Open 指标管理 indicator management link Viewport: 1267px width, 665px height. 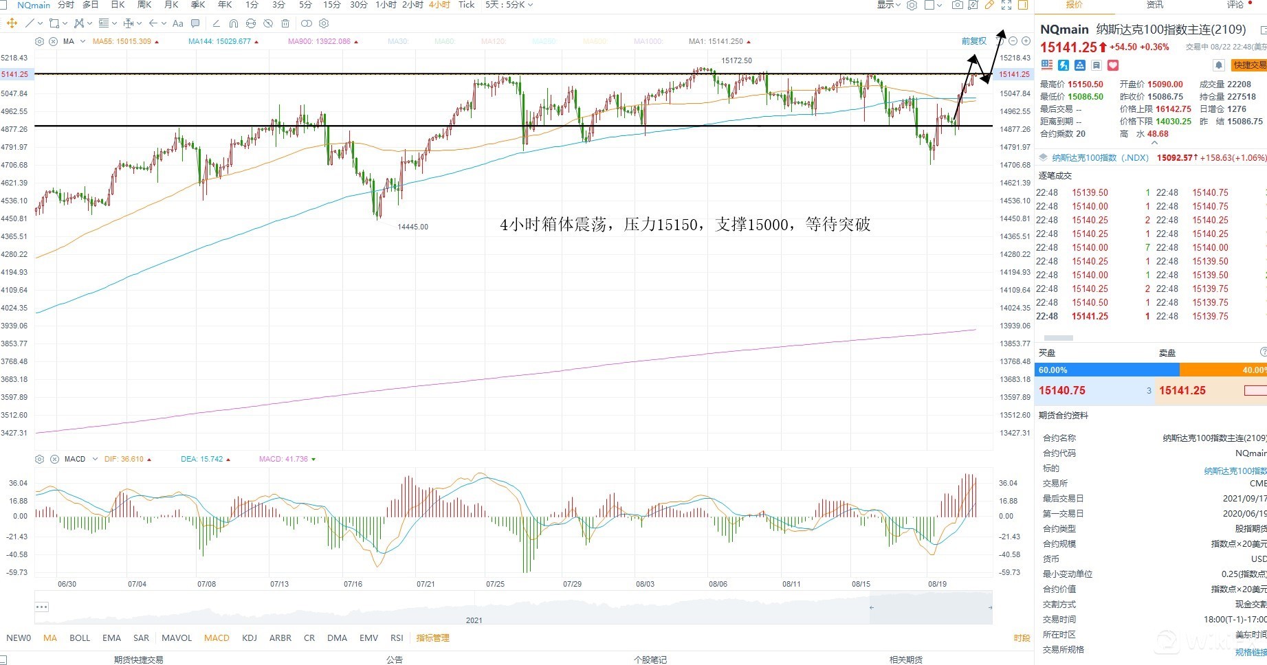[432, 638]
